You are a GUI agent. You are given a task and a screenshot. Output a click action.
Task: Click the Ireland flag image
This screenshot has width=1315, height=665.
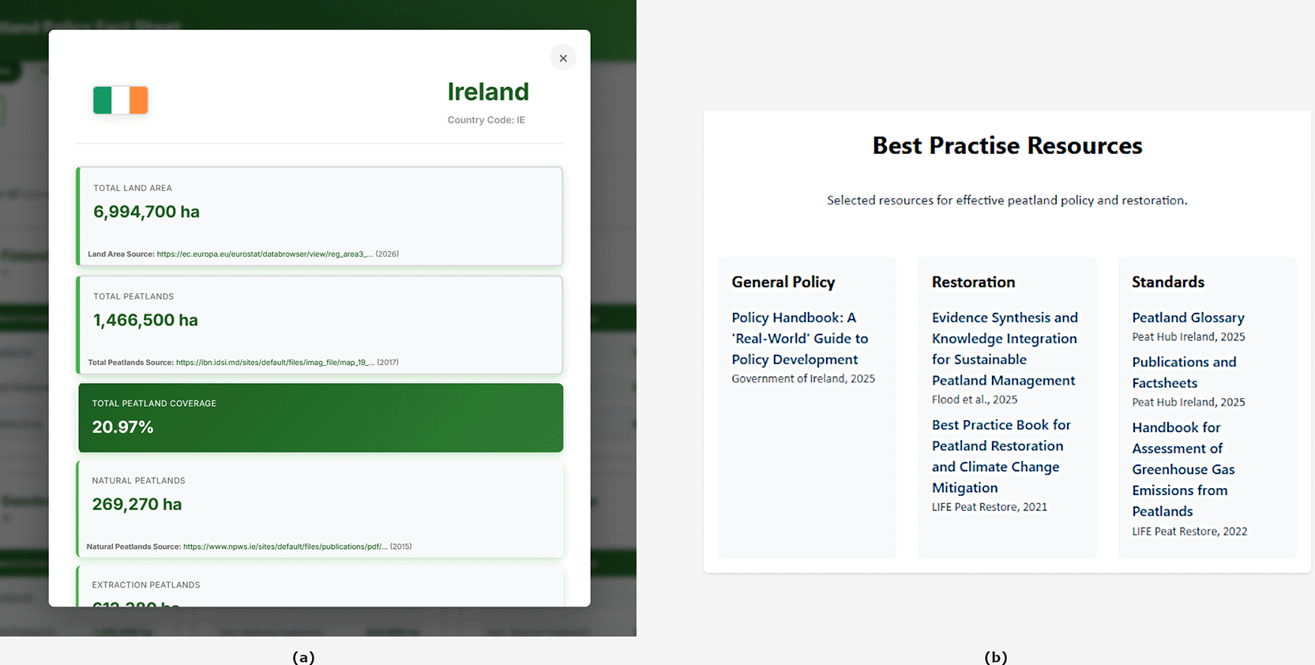(121, 100)
